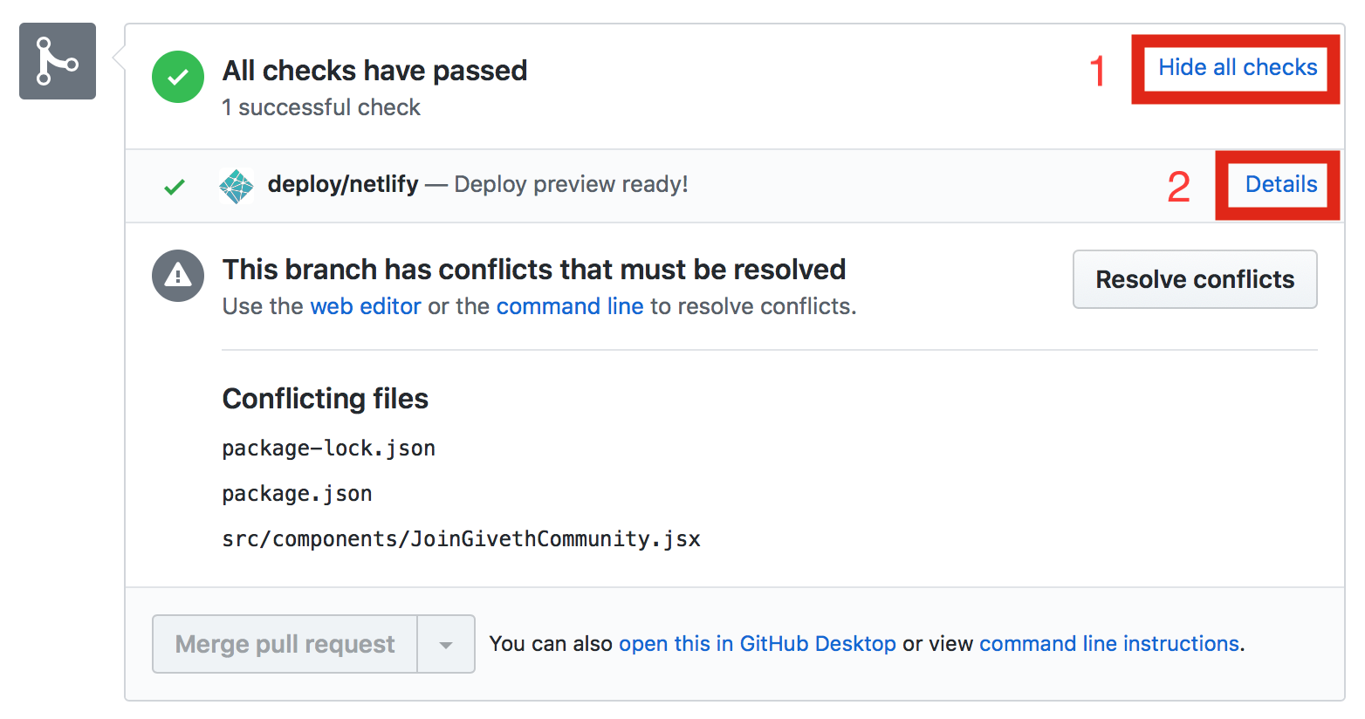Click the Netlify logo icon

(x=236, y=185)
